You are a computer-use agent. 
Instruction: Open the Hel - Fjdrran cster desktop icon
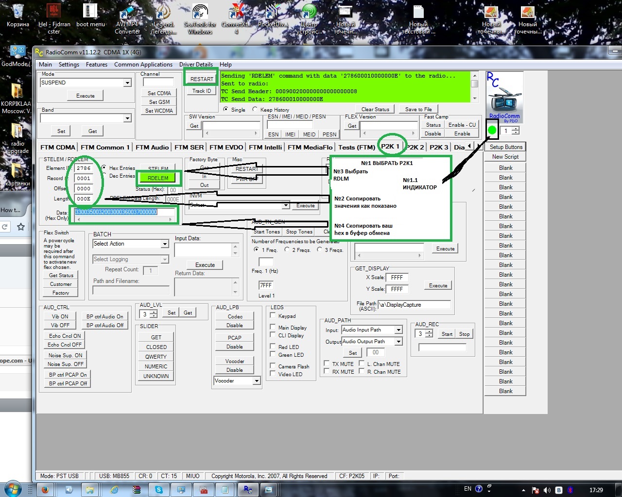click(x=54, y=18)
